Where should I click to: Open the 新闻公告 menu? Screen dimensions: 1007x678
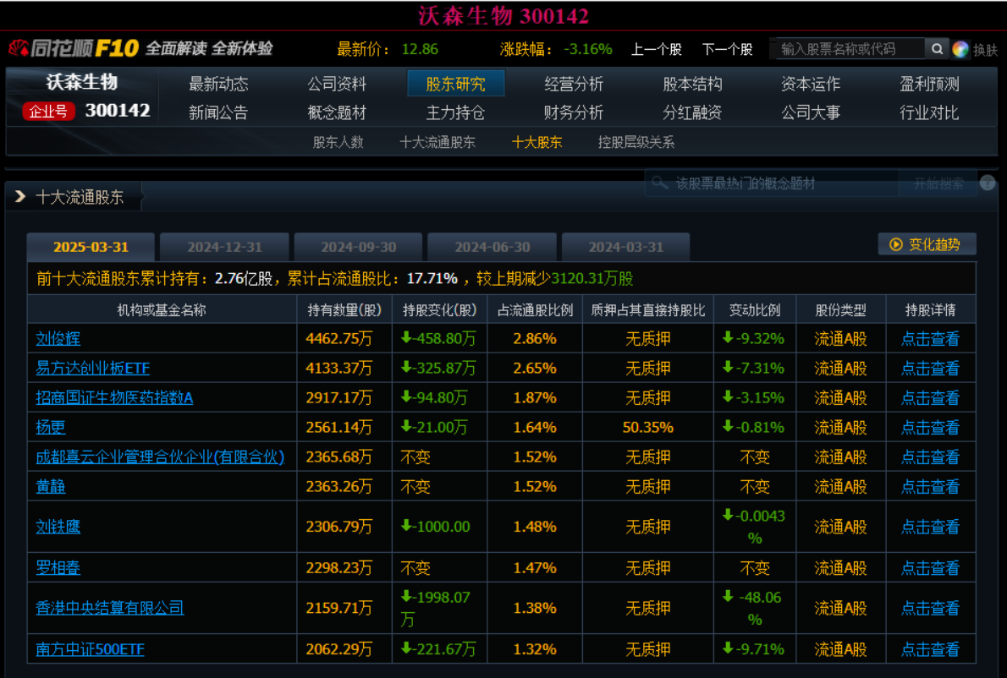218,113
